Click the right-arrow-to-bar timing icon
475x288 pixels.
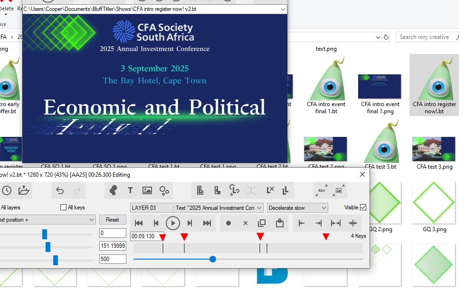point(318,223)
